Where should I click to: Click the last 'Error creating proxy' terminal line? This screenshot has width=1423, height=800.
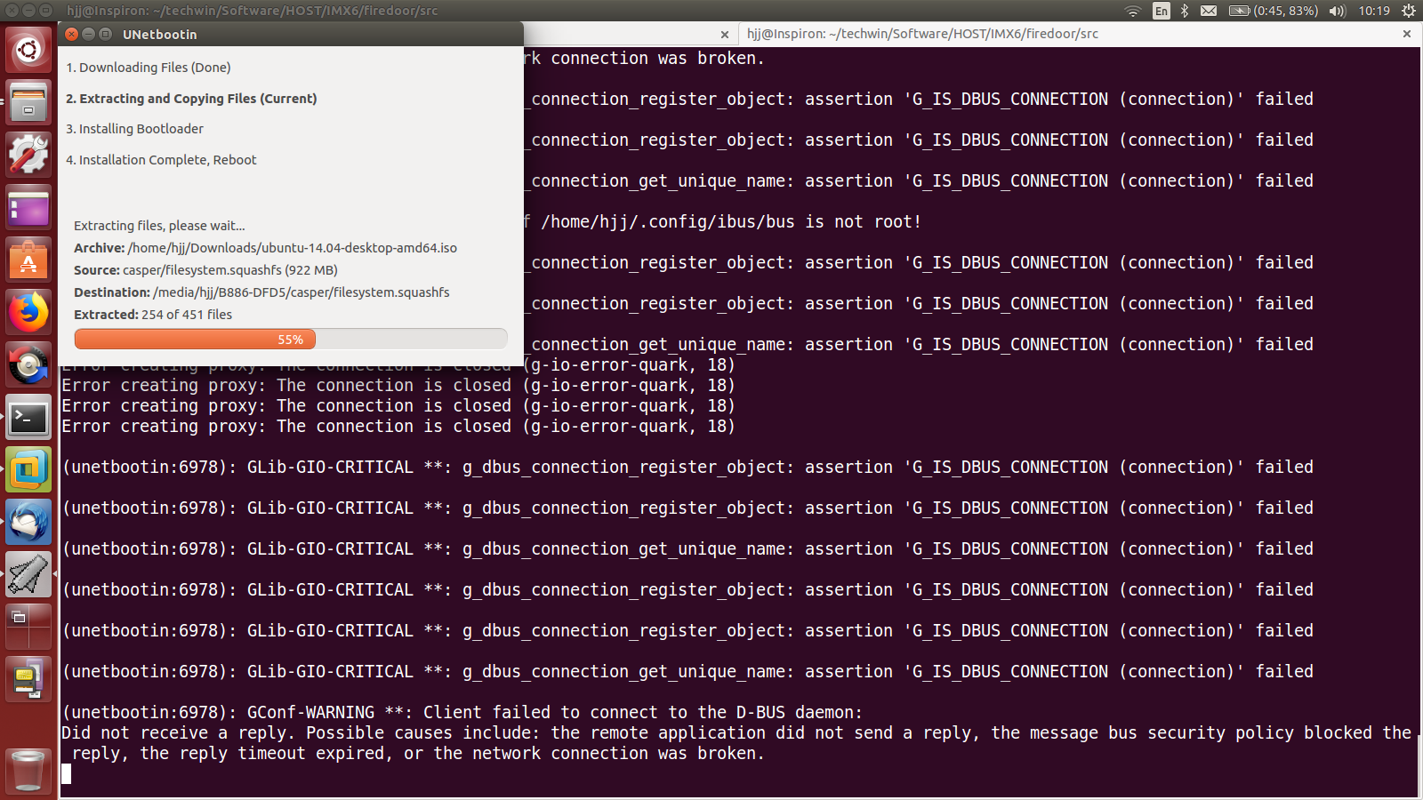pyautogui.click(x=398, y=426)
